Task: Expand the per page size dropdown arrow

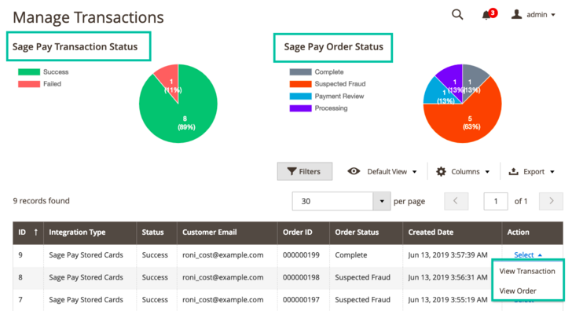Action: 382,201
